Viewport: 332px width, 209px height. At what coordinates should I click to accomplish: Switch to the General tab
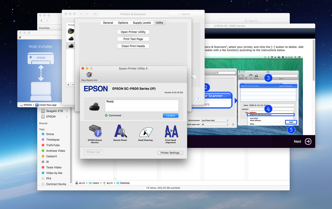tap(108, 23)
